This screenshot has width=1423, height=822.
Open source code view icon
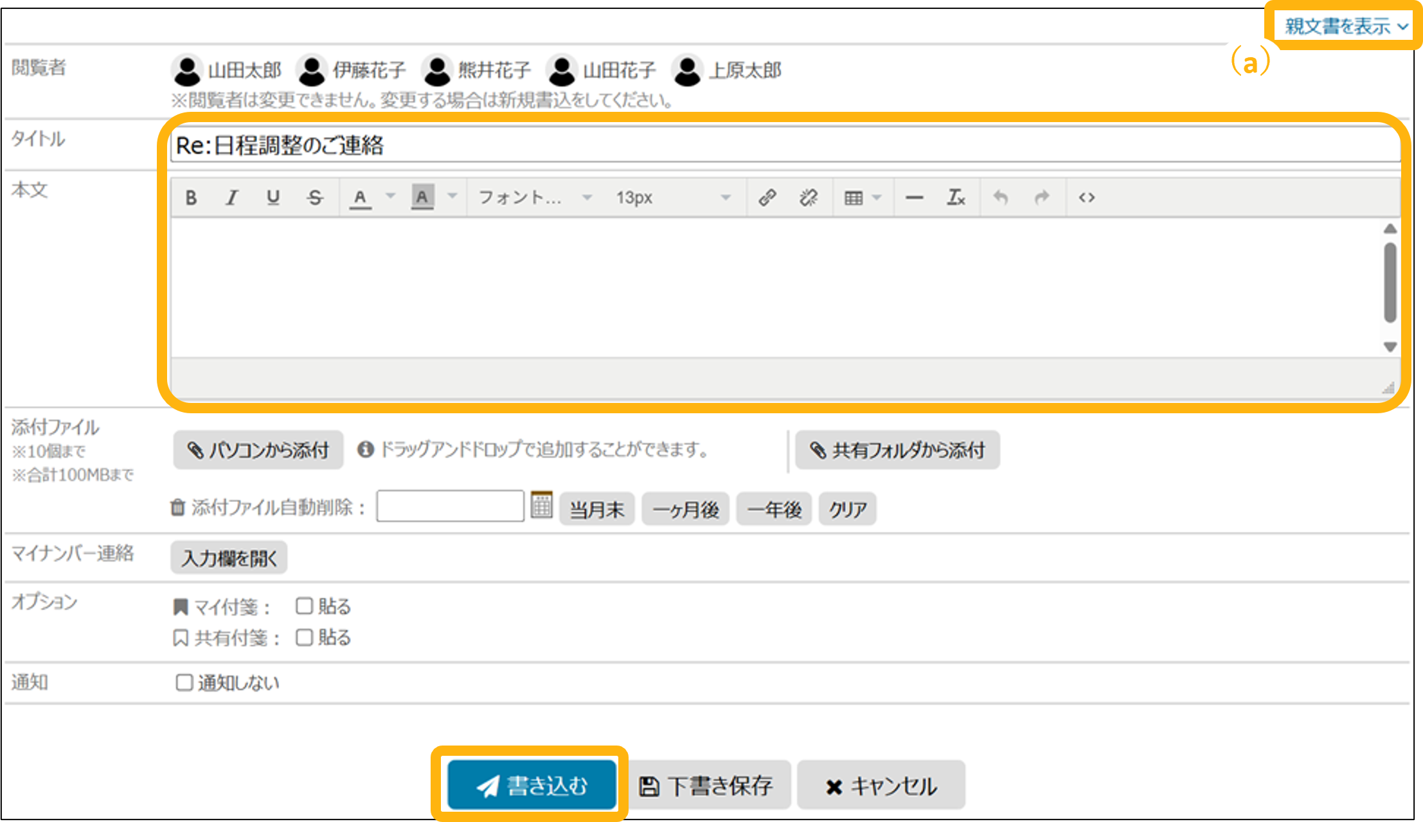1086,197
